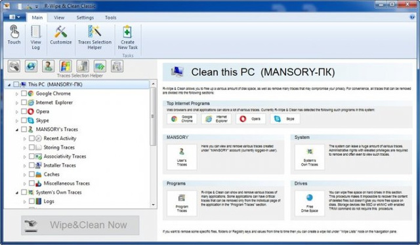Image resolution: width=420 pixels, height=245 pixels.
Task: Open Free Drive Space card
Action: tap(310, 203)
